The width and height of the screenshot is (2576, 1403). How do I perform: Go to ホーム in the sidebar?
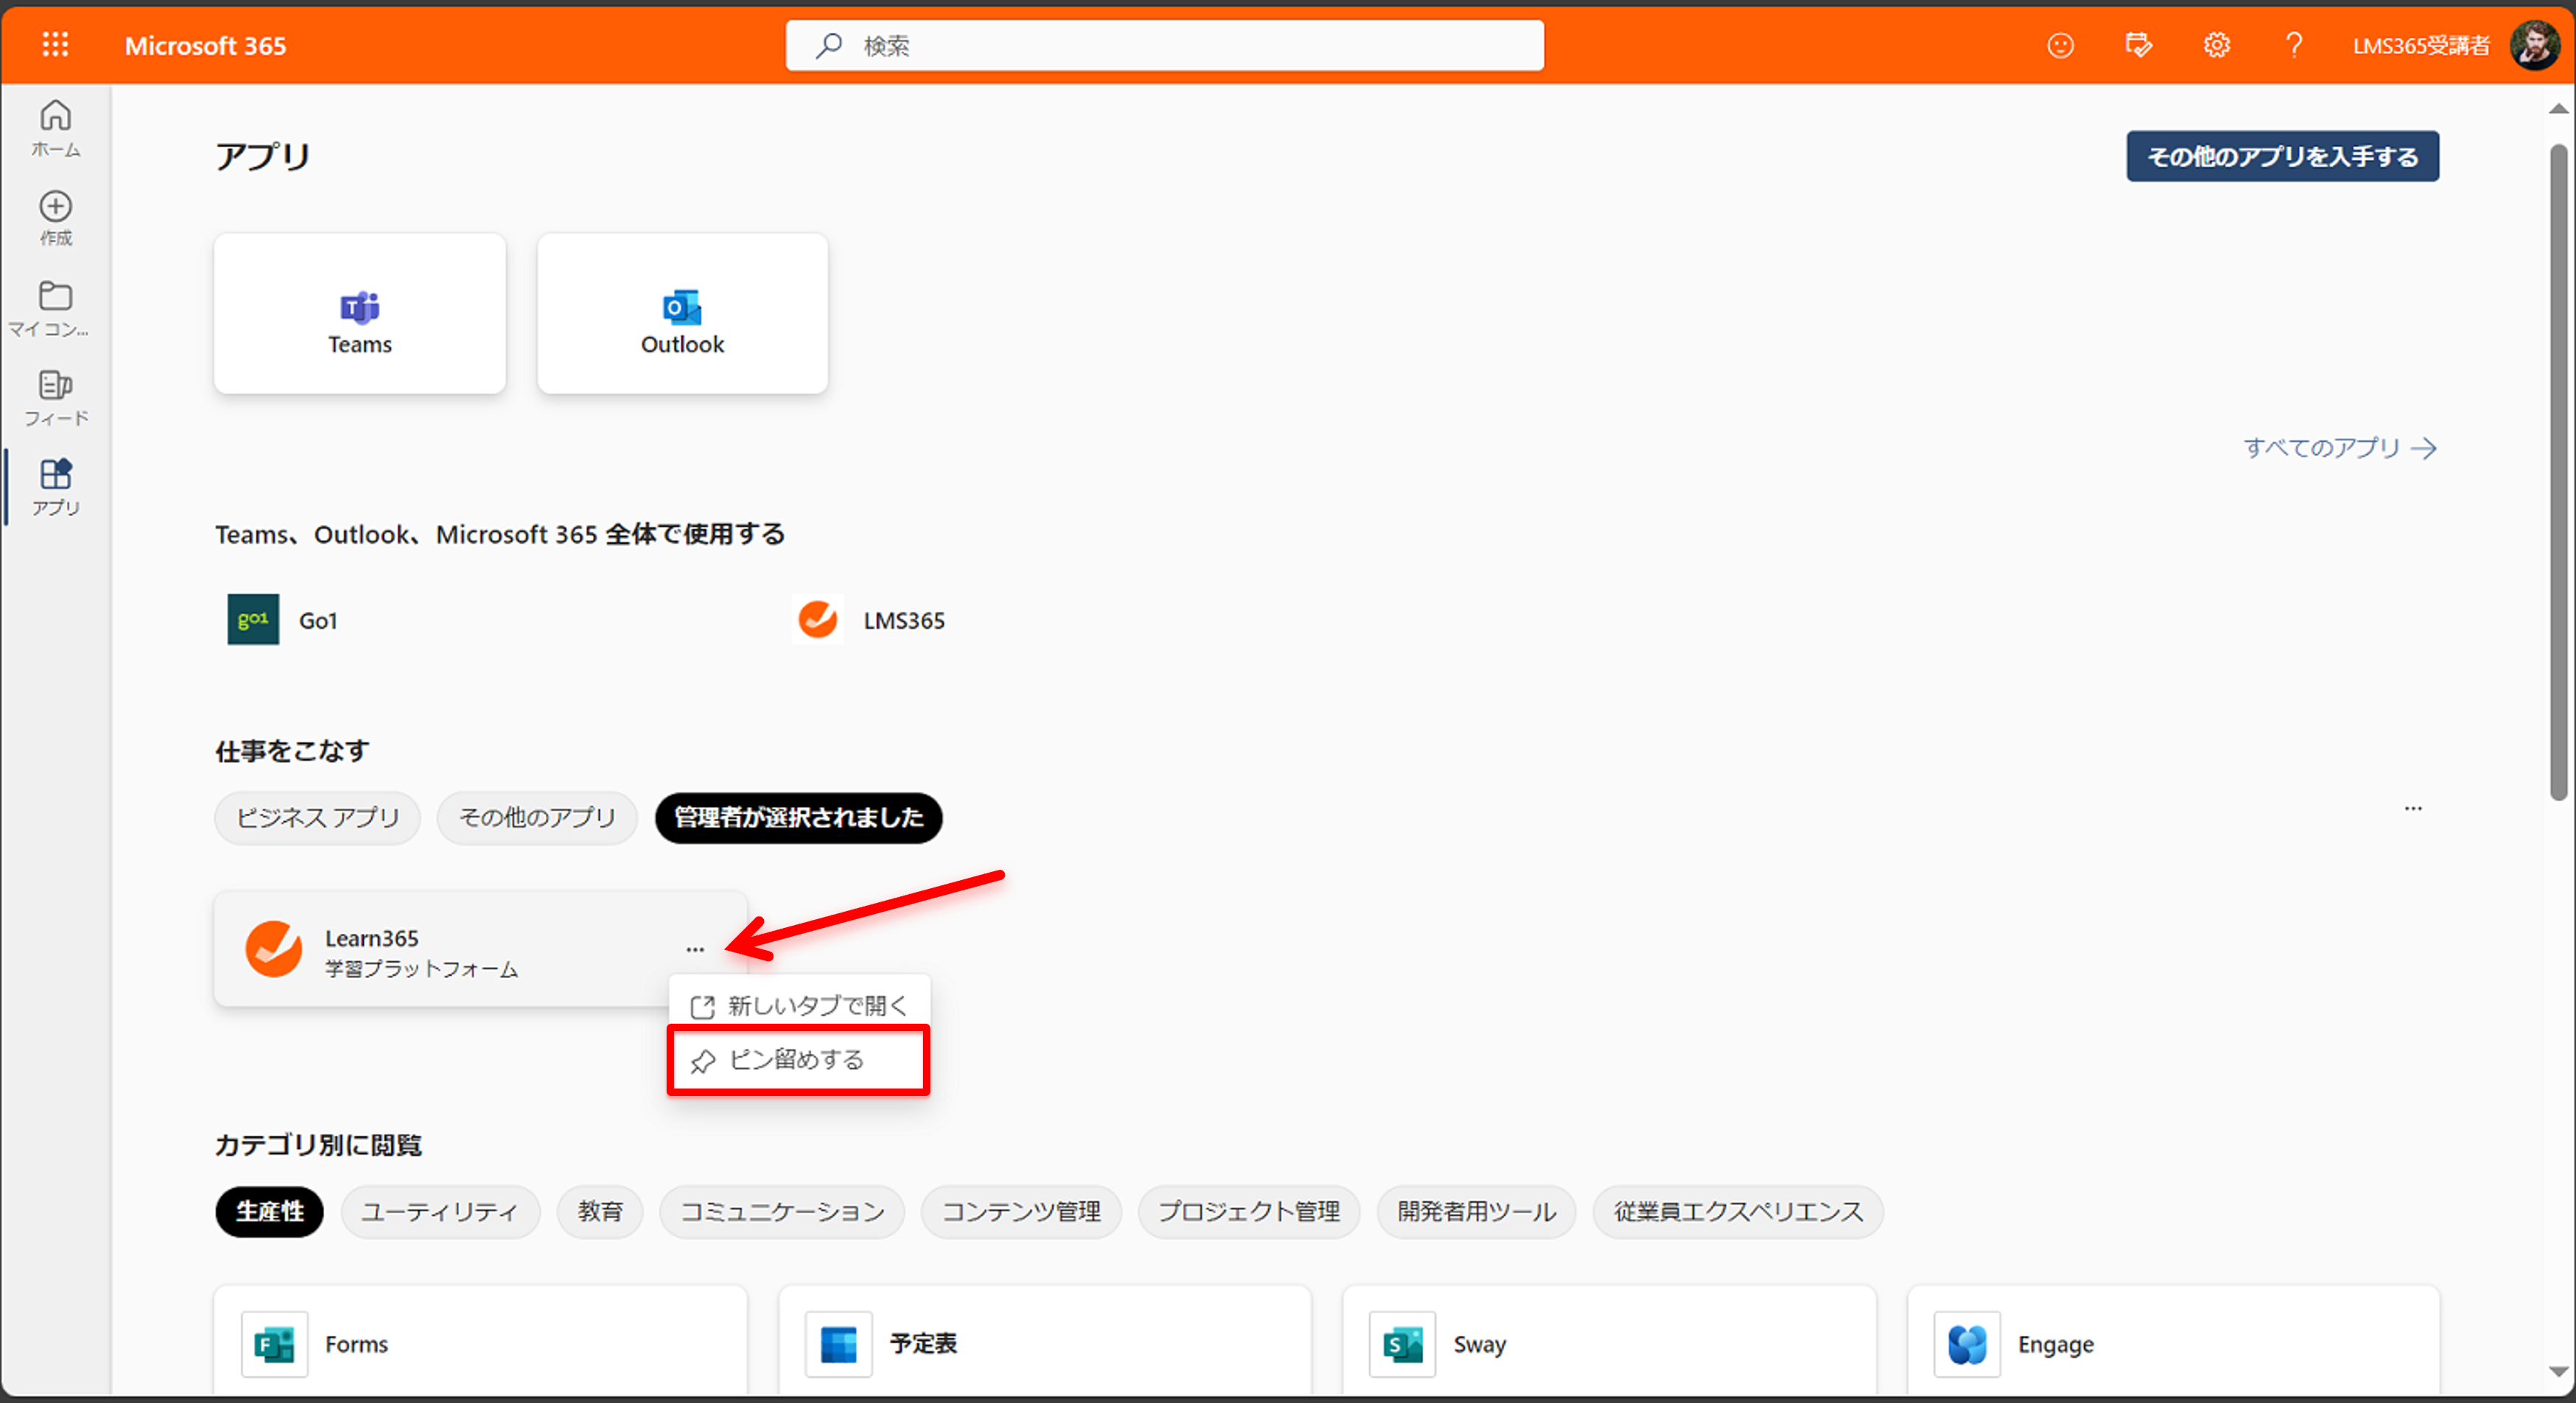(55, 128)
